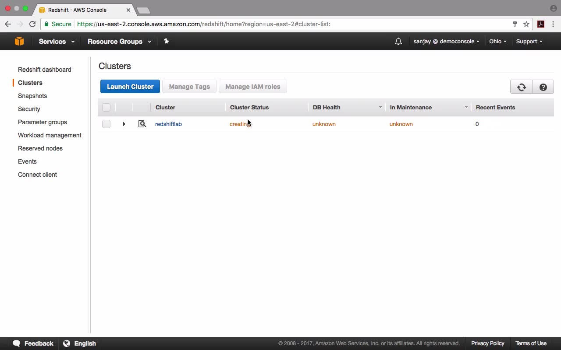Open the sanjay @ democonsole account menu
Viewport: 561px width, 350px height.
point(446,42)
